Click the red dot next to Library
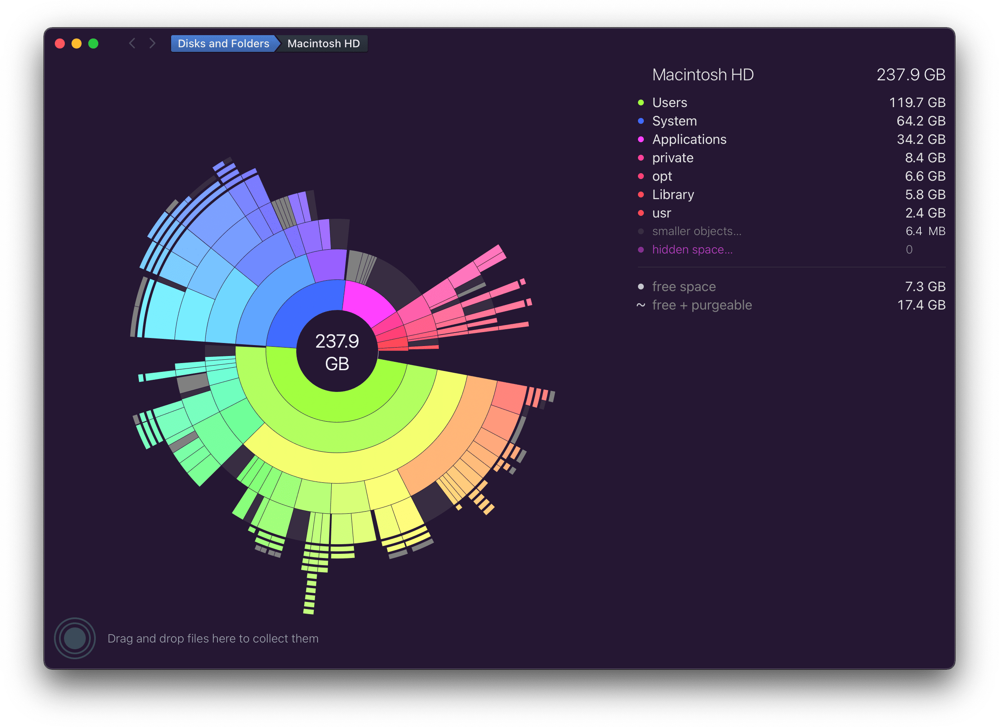The height and width of the screenshot is (727, 999). tap(641, 194)
